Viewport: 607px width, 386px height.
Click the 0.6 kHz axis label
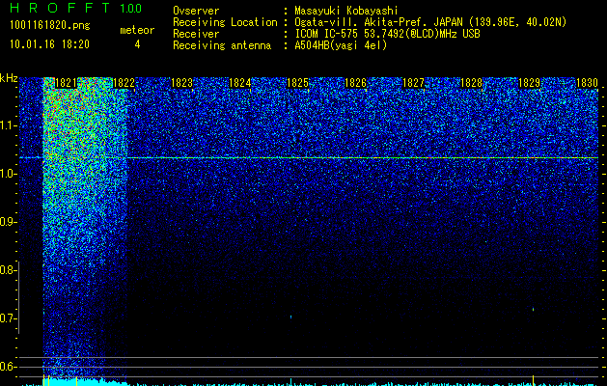8,367
